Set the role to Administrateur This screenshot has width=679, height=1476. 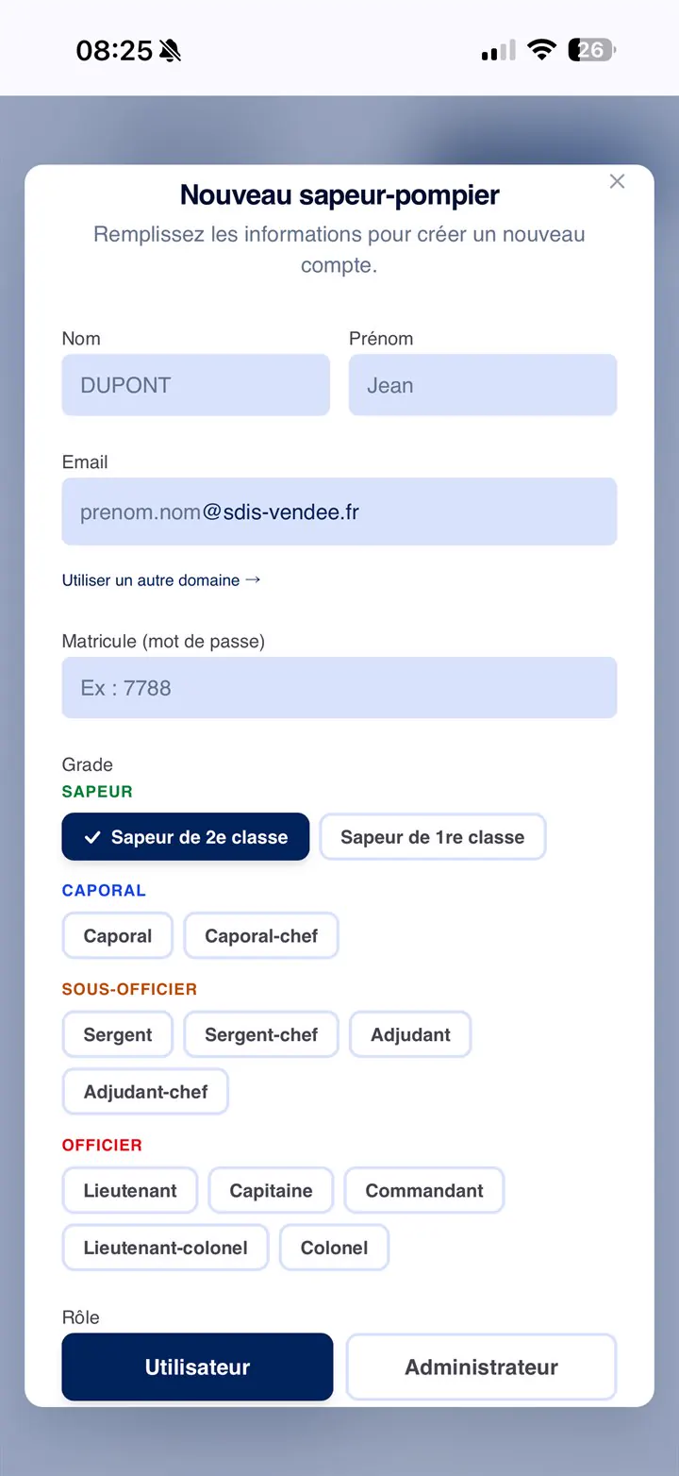coord(481,1367)
